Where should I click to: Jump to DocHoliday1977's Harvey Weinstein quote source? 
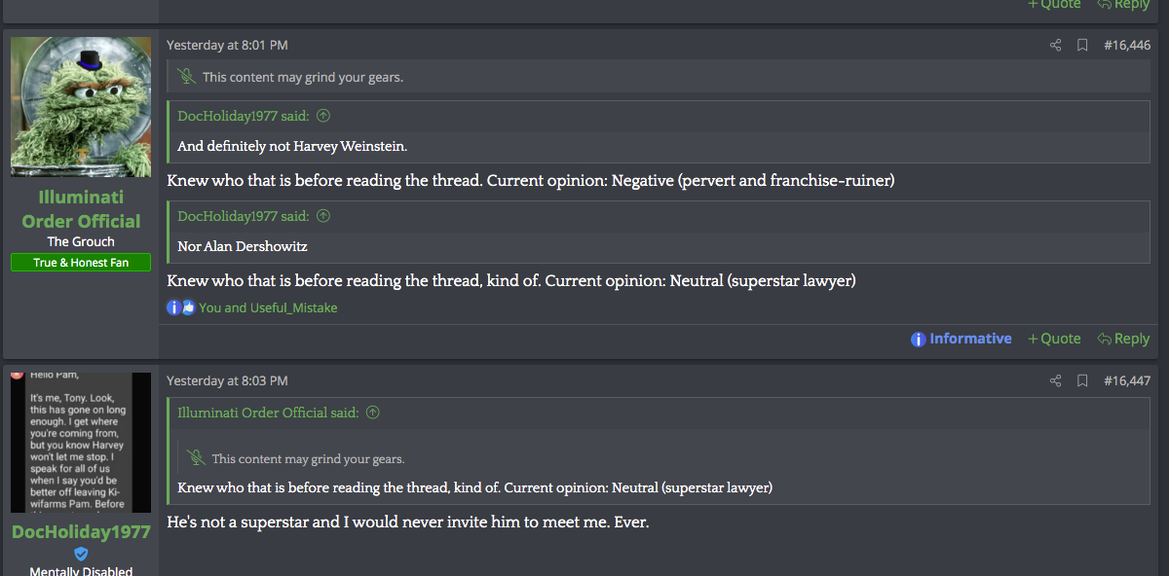click(x=323, y=116)
